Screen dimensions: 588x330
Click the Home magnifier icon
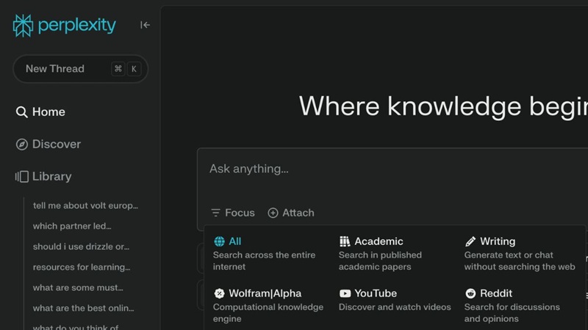coord(22,112)
